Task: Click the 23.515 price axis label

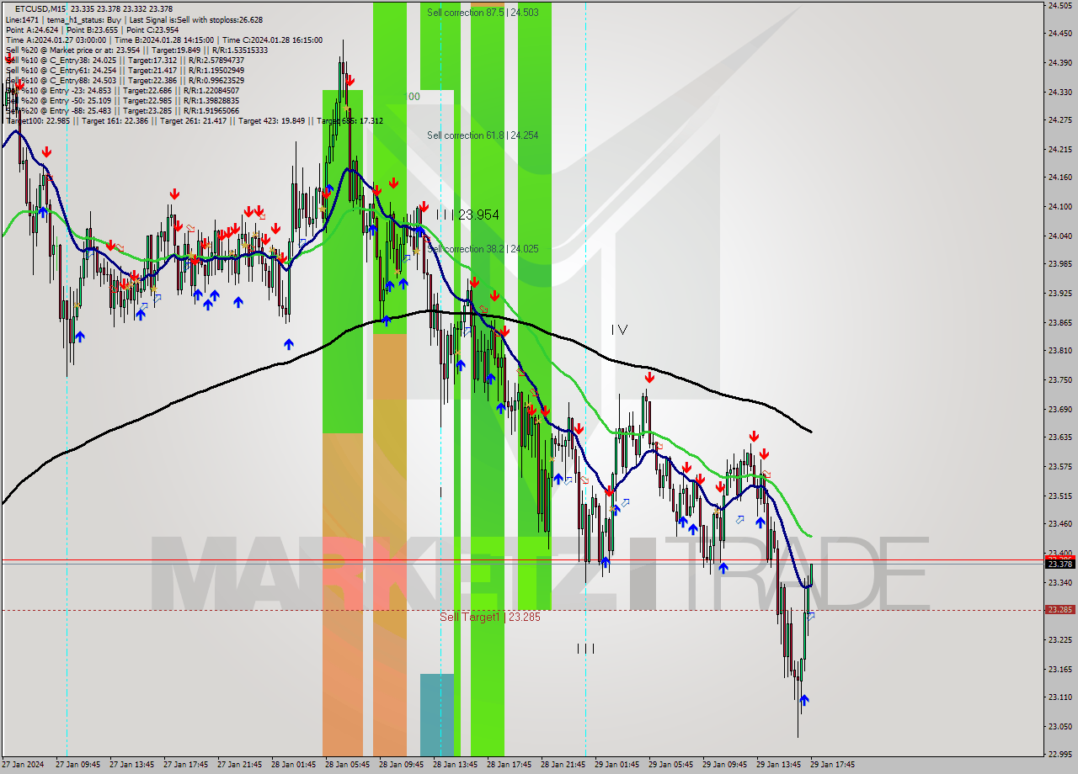Action: click(x=1059, y=496)
